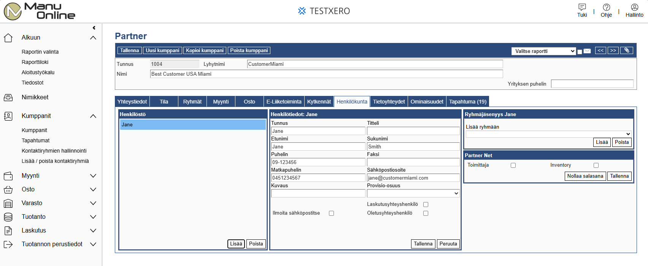Expand the Laskutus section chevron
Screen dimensions: 648x266
pos(93,231)
